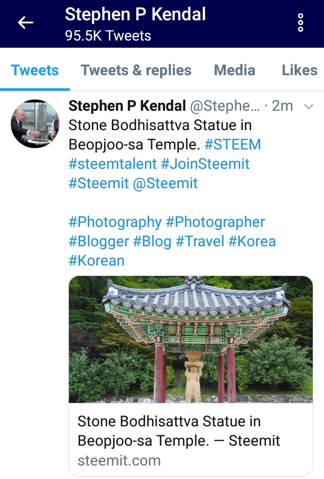Open the #STEEM hashtag
Image resolution: width=324 pixels, height=479 pixels.
(x=233, y=145)
